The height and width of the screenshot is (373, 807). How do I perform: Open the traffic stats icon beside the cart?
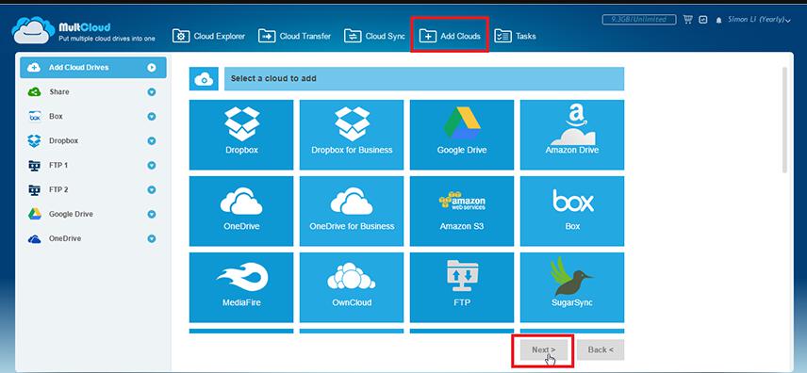(x=703, y=20)
